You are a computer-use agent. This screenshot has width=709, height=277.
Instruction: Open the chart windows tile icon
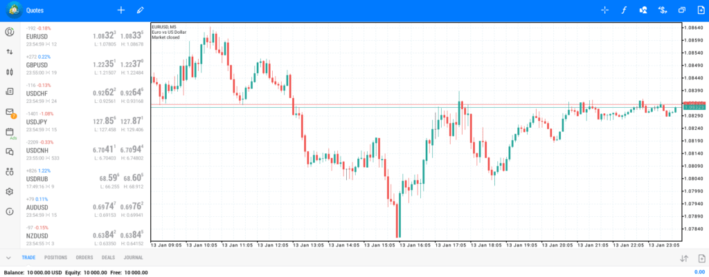[681, 10]
